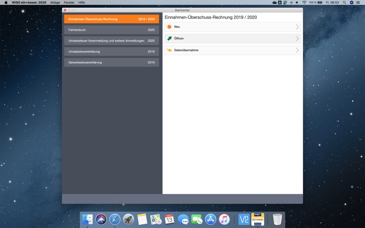Open the Trash in the dock
This screenshot has height=228, width=365.
[x=277, y=219]
